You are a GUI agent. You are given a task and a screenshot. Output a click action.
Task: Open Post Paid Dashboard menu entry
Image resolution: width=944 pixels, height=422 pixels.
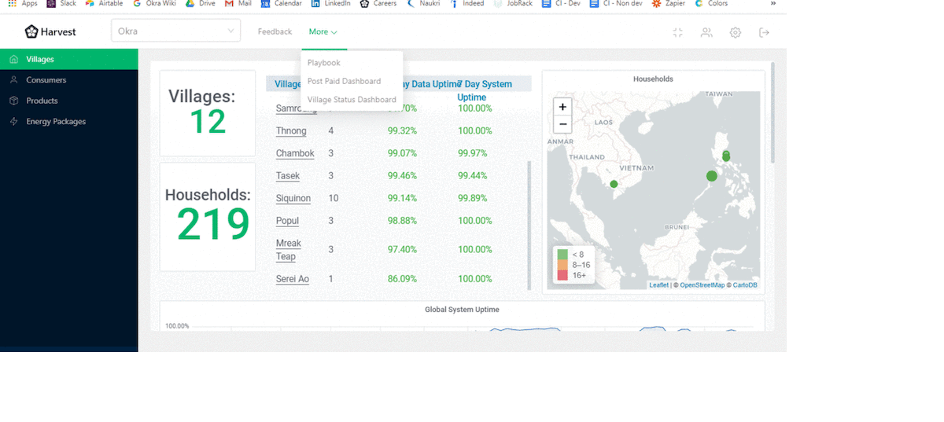tap(344, 81)
